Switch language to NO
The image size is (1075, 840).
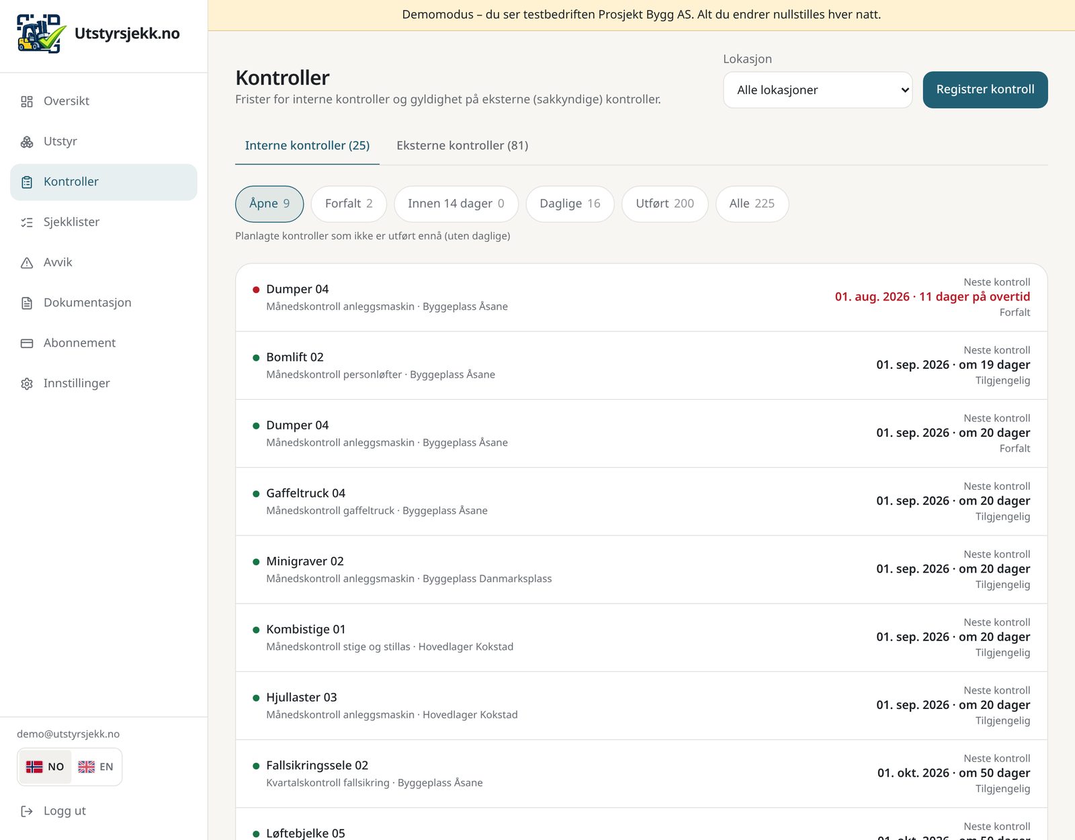[x=45, y=767]
